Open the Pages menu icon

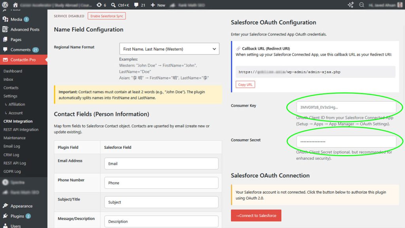click(x=5, y=40)
